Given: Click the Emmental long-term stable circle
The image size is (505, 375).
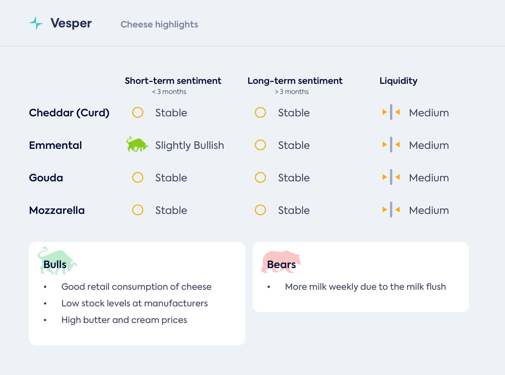Looking at the screenshot, I should 260,145.
